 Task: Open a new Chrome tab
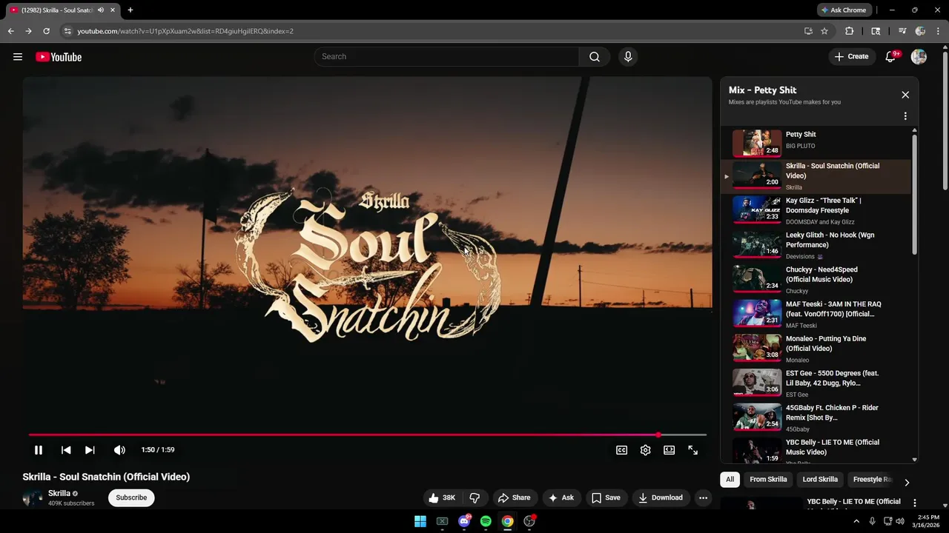point(130,10)
